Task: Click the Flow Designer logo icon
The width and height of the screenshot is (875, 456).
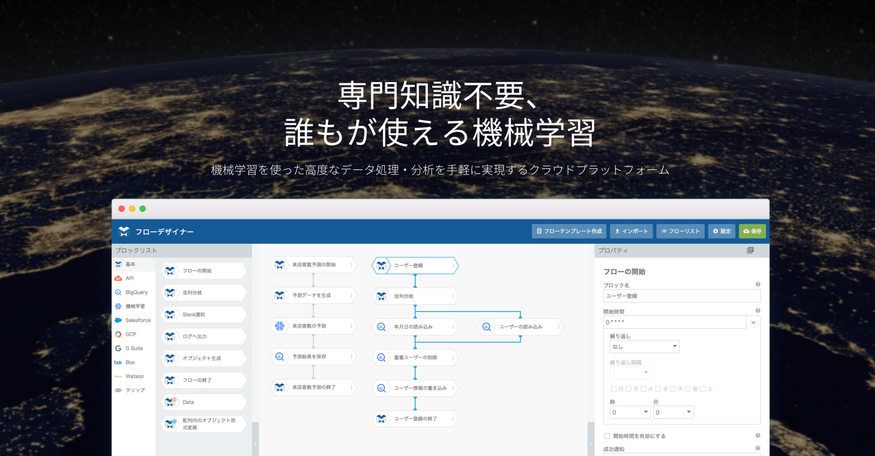Action: (x=124, y=231)
